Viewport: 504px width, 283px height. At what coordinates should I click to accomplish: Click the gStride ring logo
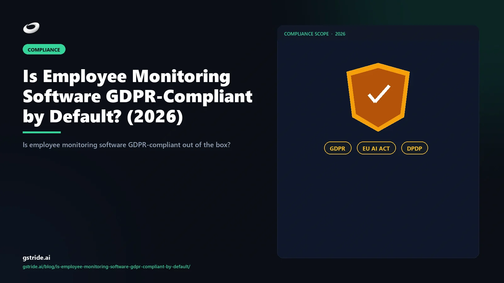[31, 28]
